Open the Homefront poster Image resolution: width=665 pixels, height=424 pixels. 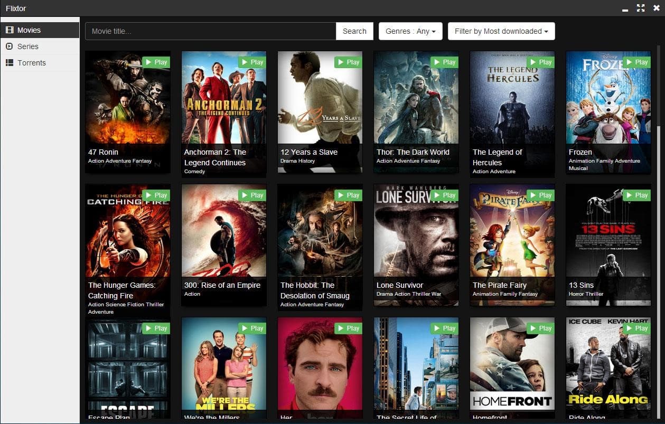pos(512,369)
